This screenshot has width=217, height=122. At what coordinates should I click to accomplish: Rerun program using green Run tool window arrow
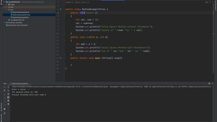[4, 87]
